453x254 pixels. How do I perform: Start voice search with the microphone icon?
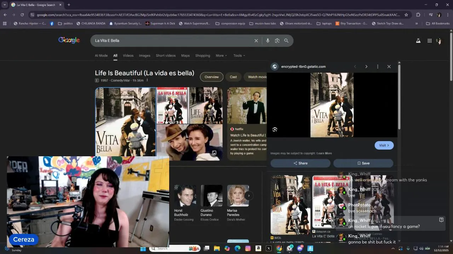pyautogui.click(x=268, y=41)
